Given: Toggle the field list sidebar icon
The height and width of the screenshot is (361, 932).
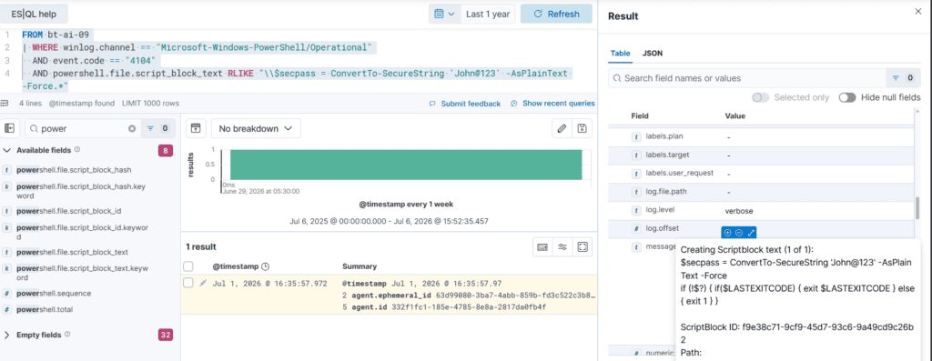Looking at the screenshot, I should click(9, 128).
